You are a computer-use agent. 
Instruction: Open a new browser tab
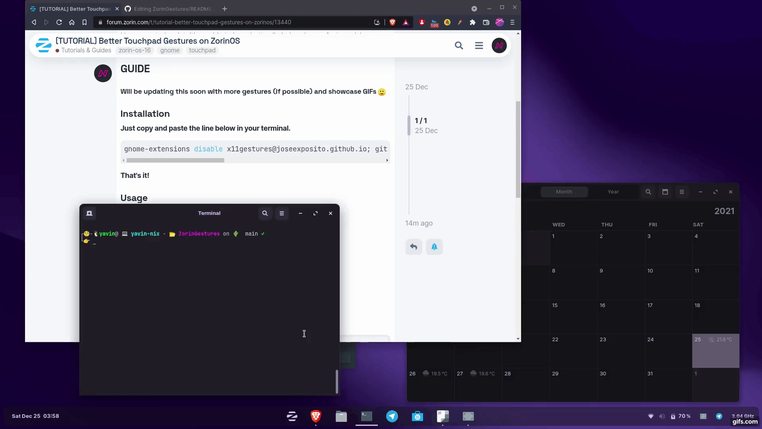[x=225, y=9]
